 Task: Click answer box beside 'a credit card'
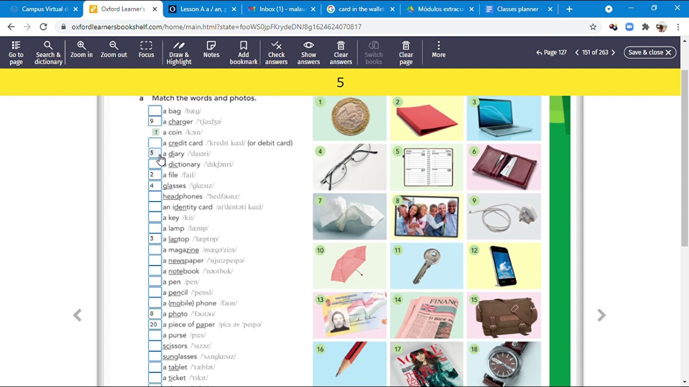coord(154,143)
